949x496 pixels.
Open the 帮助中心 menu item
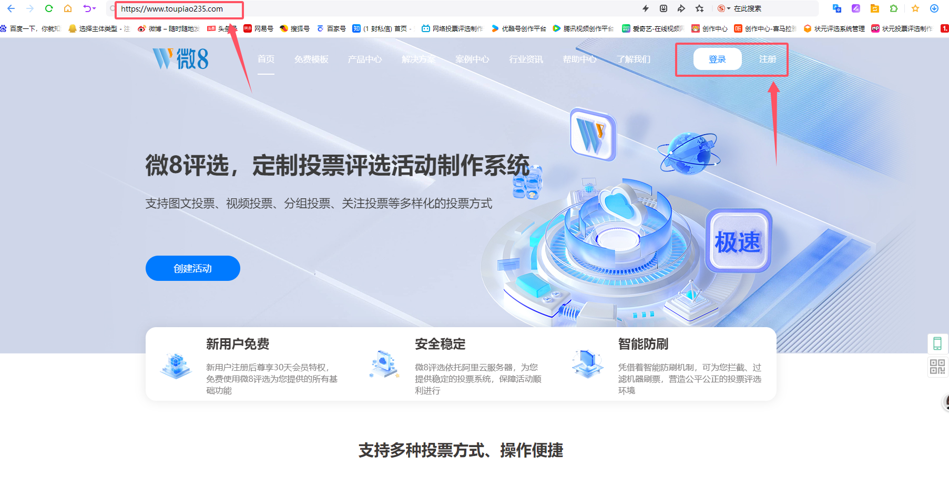579,59
